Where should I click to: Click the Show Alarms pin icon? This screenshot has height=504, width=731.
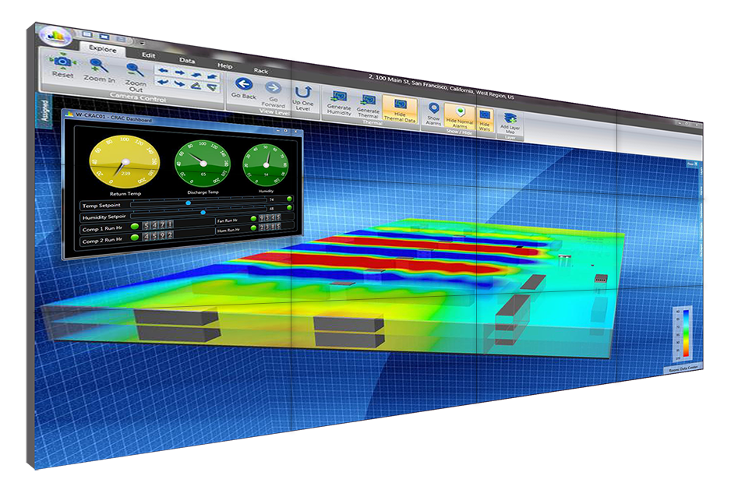433,108
